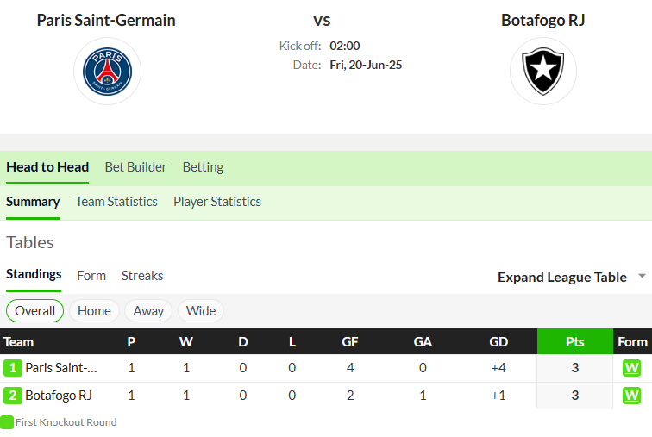Click the First Knockout Round legend square

pos(7,422)
